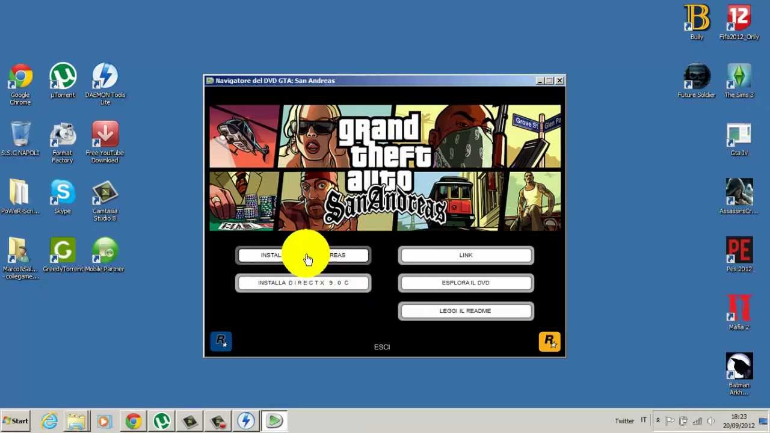Image resolution: width=770 pixels, height=433 pixels.
Task: Close the Navigatore del DVD window
Action: pos(560,81)
